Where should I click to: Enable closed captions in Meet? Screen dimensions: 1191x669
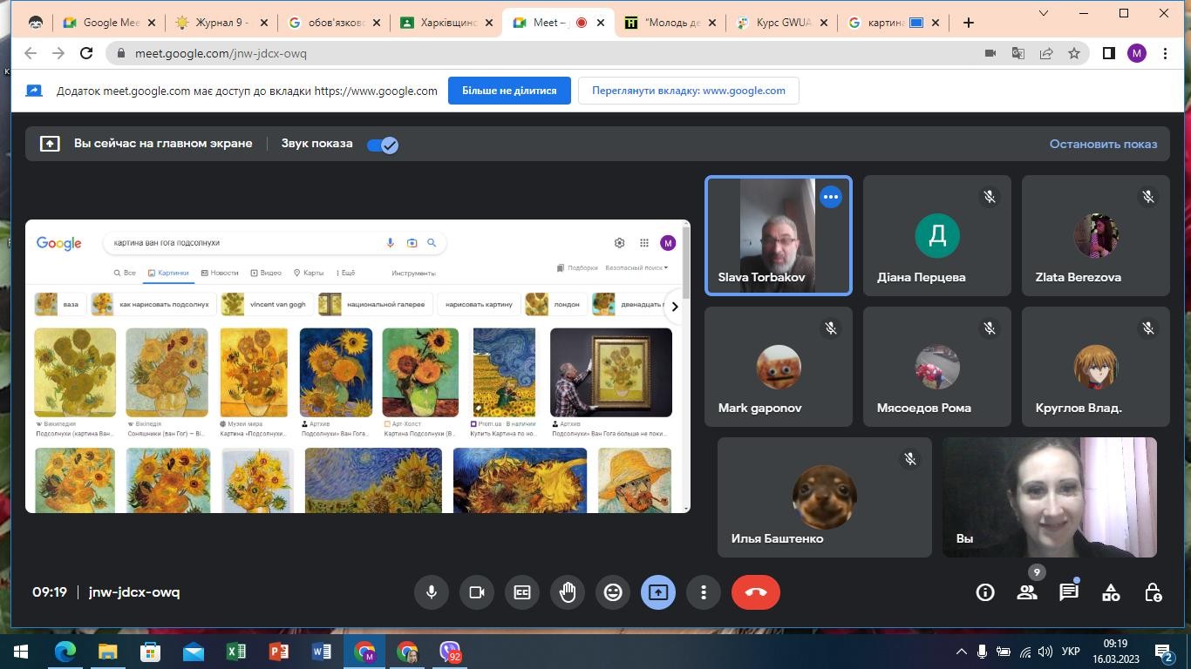522,592
